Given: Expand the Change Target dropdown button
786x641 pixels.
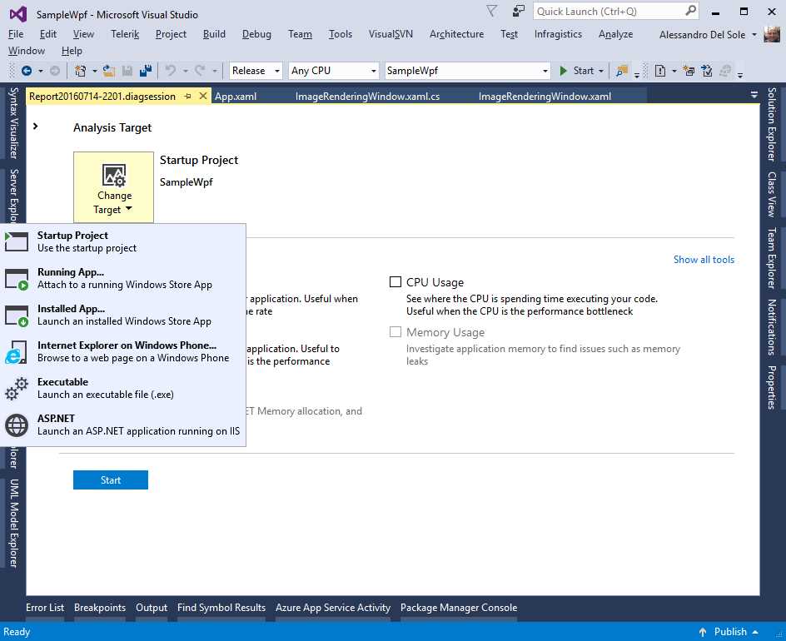Looking at the screenshot, I should pos(114,187).
